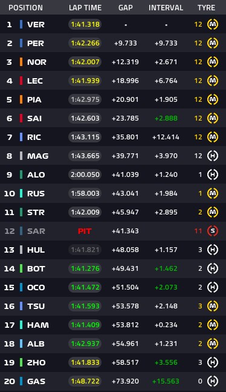Viewport: 226px width, 392px height.
Task: Click the TYRE column header
Action: click(x=206, y=8)
